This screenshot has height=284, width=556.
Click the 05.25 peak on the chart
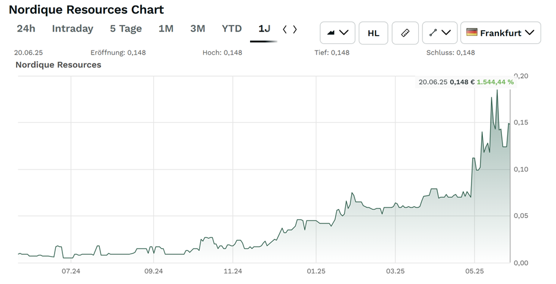[497, 90]
